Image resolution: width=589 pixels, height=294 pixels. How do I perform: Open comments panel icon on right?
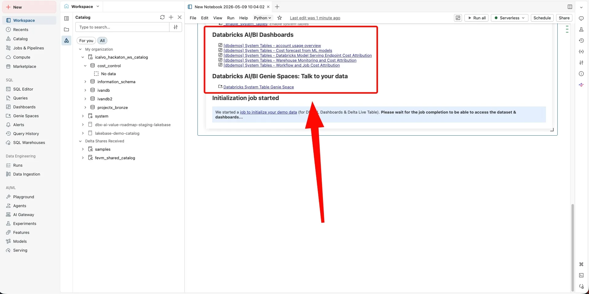(581, 18)
